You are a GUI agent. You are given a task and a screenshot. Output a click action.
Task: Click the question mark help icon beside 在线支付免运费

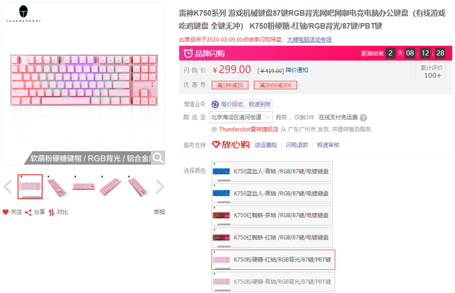pos(363,117)
